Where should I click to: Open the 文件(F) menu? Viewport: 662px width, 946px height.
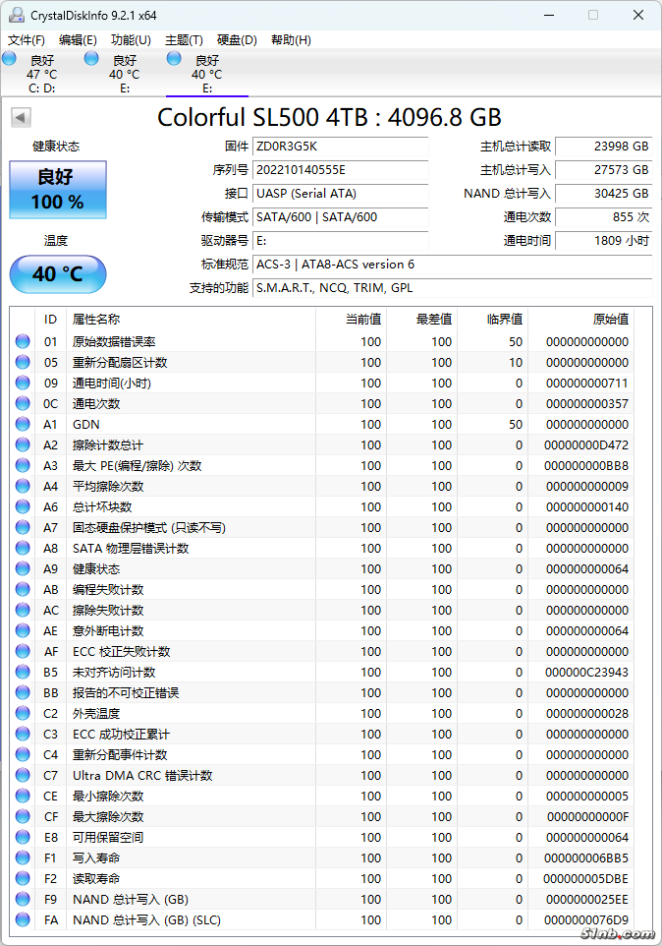click(x=26, y=39)
